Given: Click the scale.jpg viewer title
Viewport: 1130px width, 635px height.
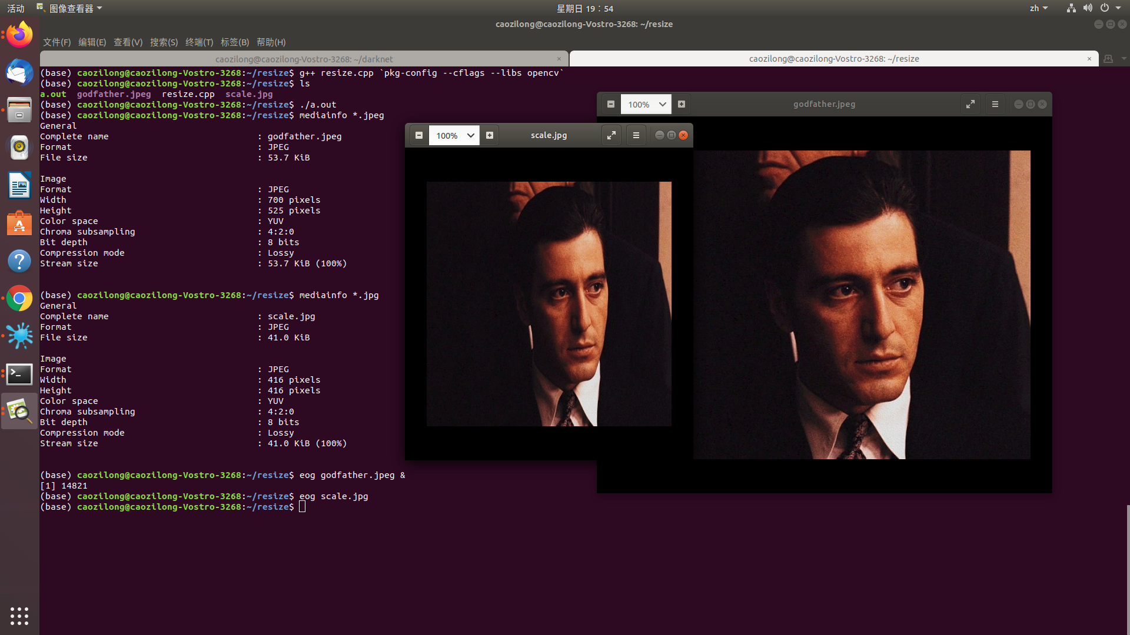Looking at the screenshot, I should click(x=549, y=135).
